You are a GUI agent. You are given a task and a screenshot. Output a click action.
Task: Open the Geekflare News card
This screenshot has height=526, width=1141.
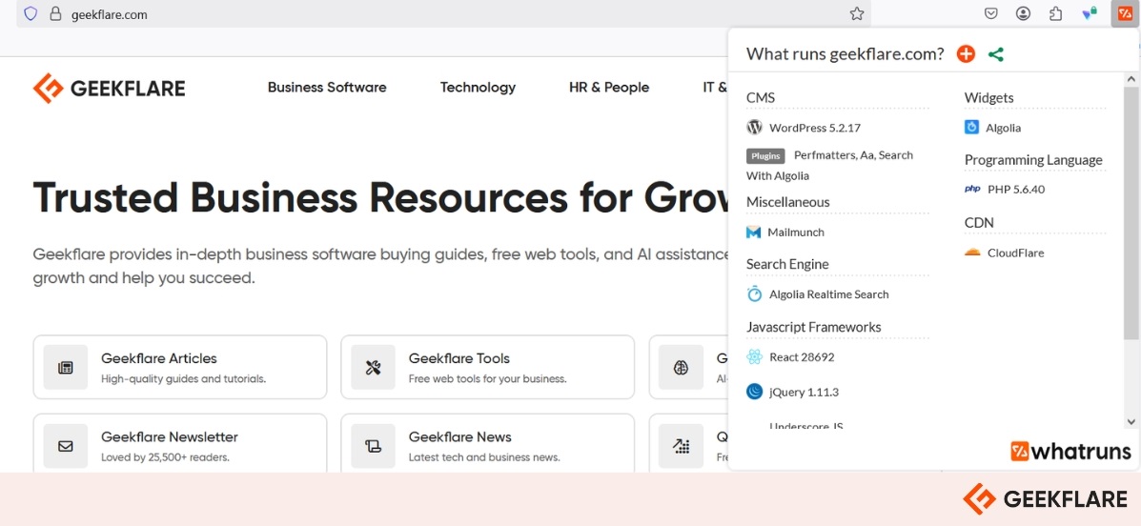tap(487, 443)
